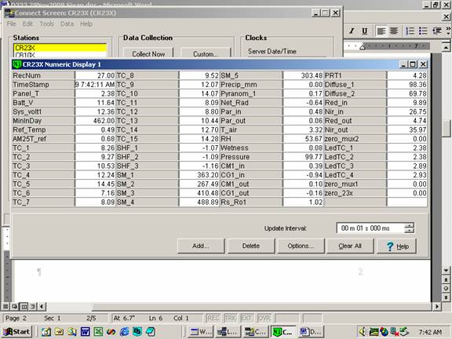Click the Delete button
The width and height of the screenshot is (452, 339).
251,246
